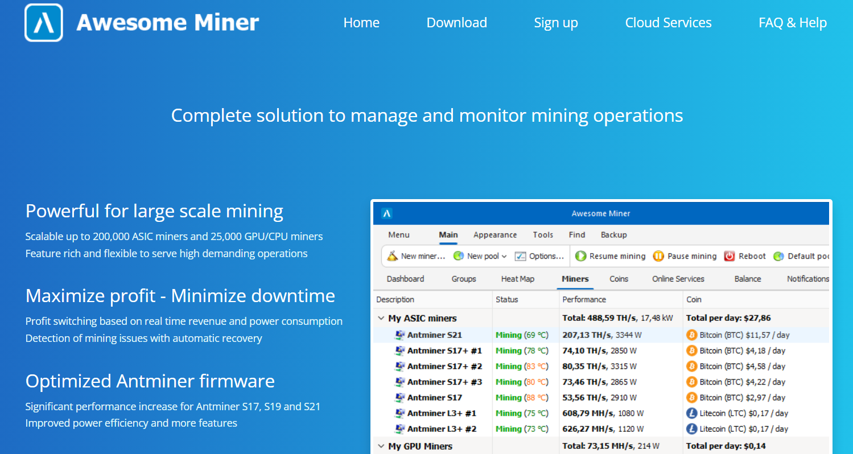Open the Balance tab

748,279
